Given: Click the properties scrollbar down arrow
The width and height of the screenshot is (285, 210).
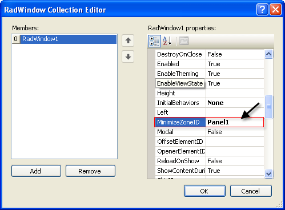Looking at the screenshot, I should point(268,173).
